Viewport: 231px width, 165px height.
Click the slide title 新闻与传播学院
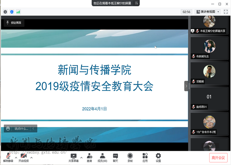point(94,70)
